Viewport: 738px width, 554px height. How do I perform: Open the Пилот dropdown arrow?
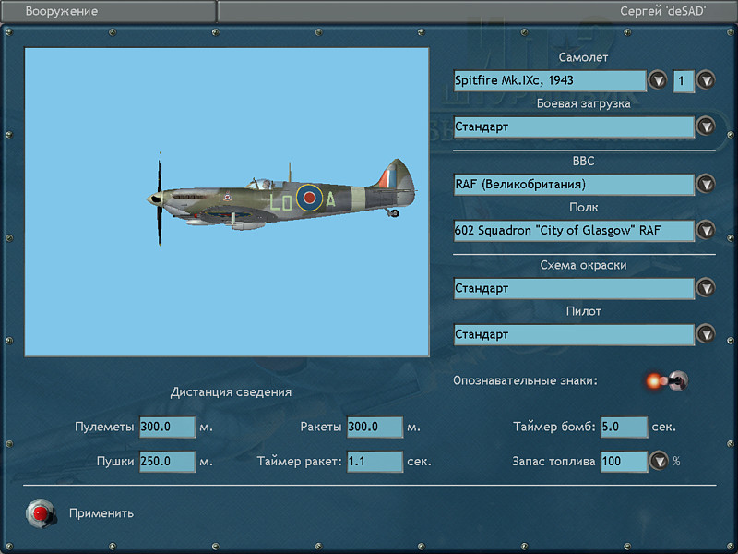(x=706, y=334)
